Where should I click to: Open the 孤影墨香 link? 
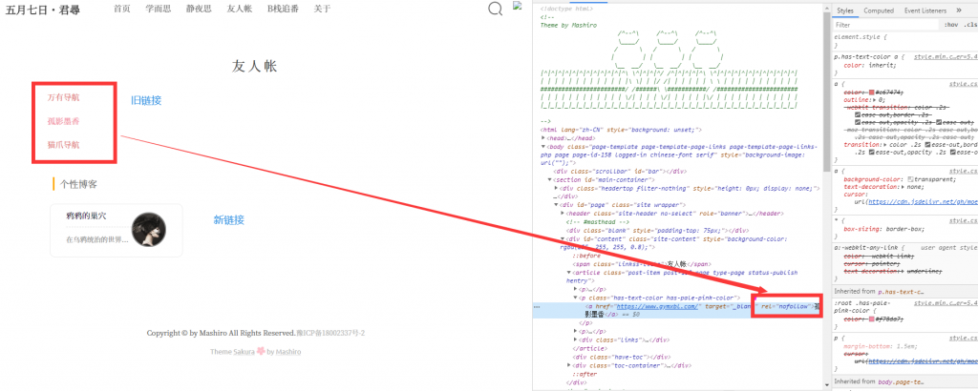64,121
